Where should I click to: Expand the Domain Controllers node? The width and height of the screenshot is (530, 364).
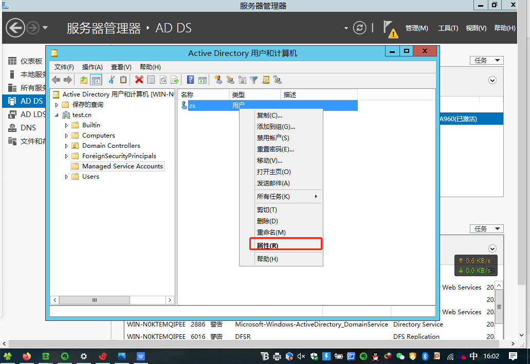pyautogui.click(x=66, y=146)
